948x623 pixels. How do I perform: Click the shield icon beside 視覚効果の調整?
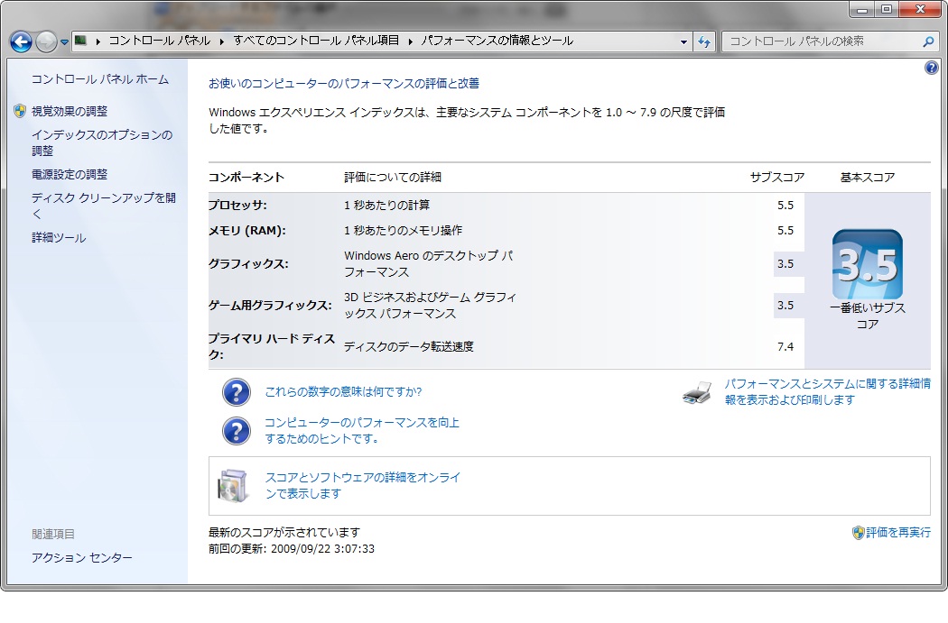coord(20,111)
